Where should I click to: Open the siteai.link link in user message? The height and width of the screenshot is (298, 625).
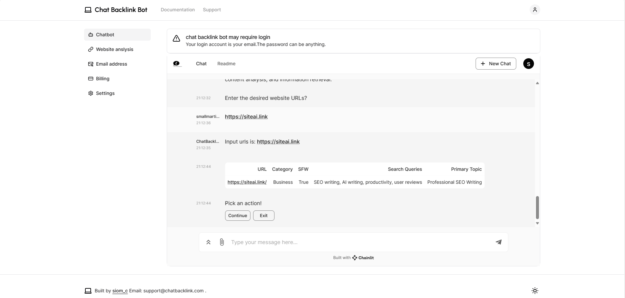246,117
